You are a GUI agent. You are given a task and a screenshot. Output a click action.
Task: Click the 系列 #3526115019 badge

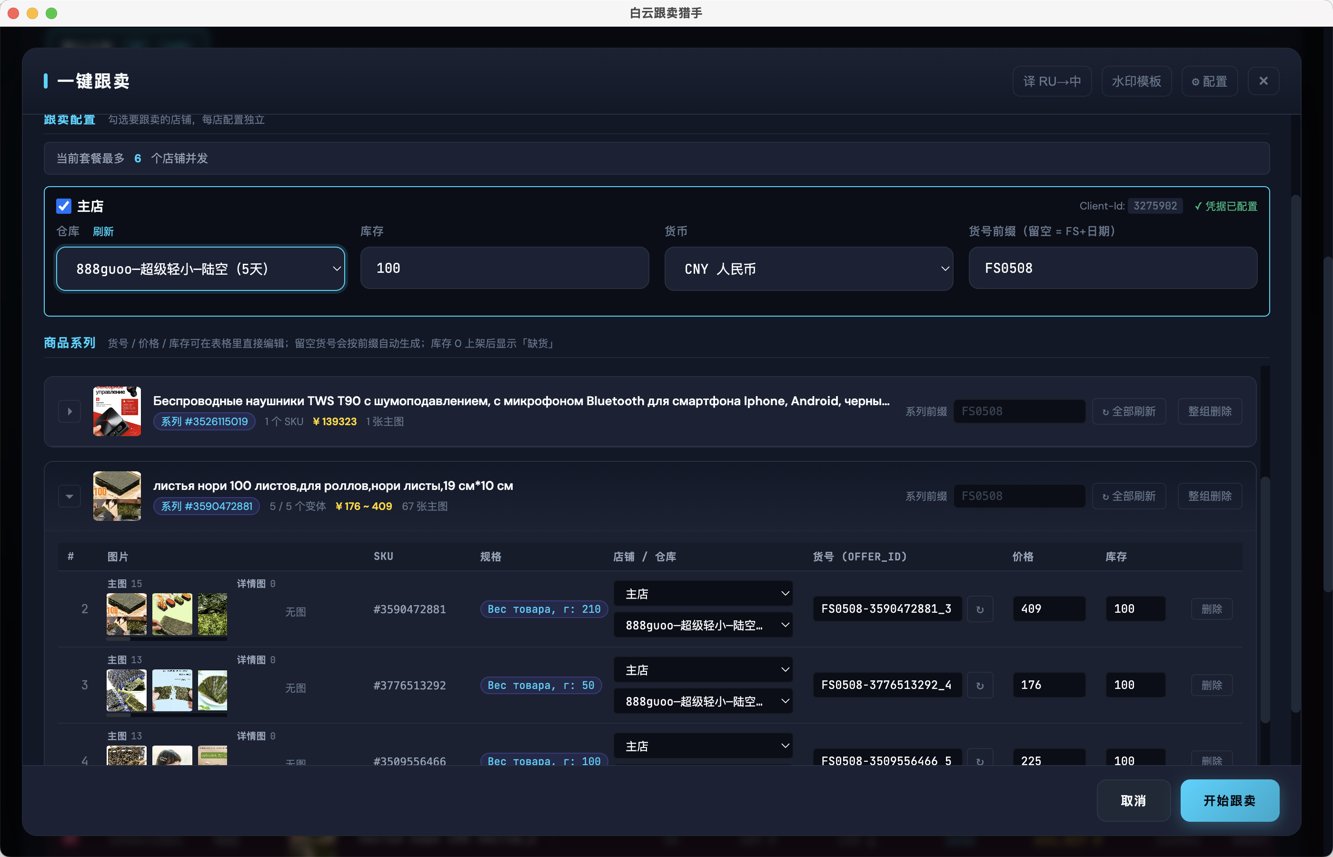pyautogui.click(x=204, y=422)
